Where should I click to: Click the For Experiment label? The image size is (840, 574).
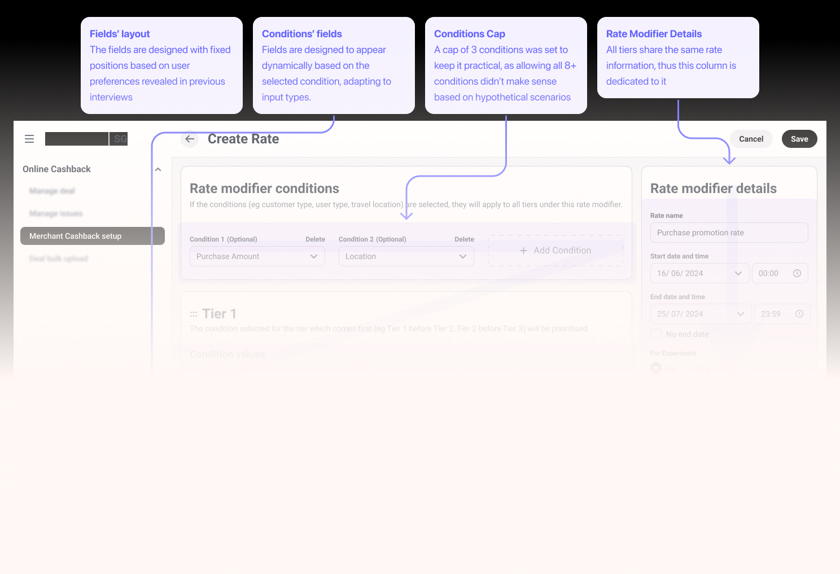(x=673, y=353)
